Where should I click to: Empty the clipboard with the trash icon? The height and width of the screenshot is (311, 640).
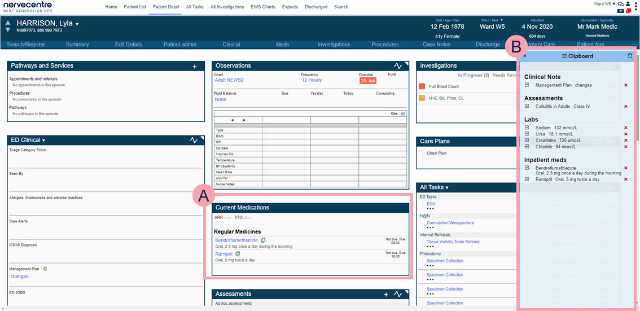click(630, 56)
